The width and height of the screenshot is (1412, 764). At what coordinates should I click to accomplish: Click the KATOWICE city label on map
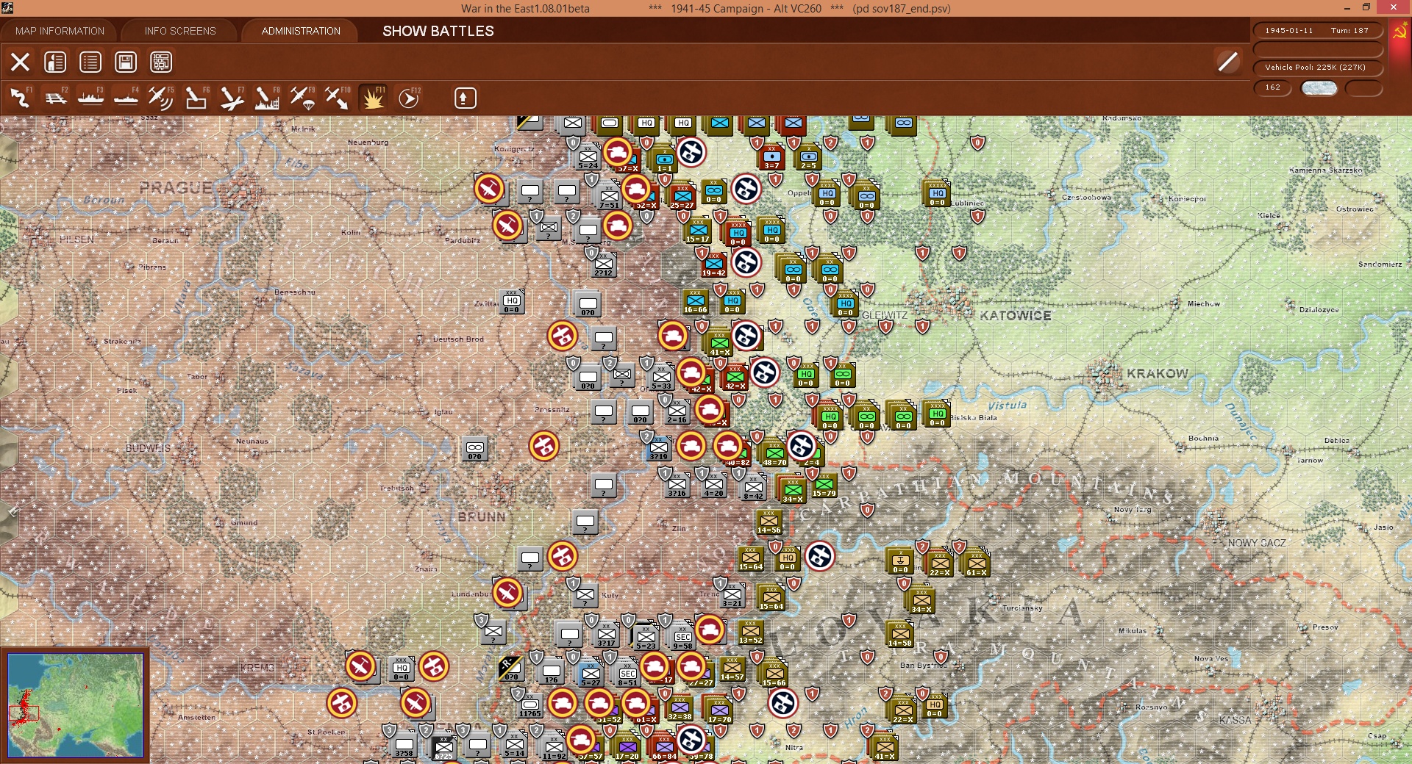pos(1016,316)
